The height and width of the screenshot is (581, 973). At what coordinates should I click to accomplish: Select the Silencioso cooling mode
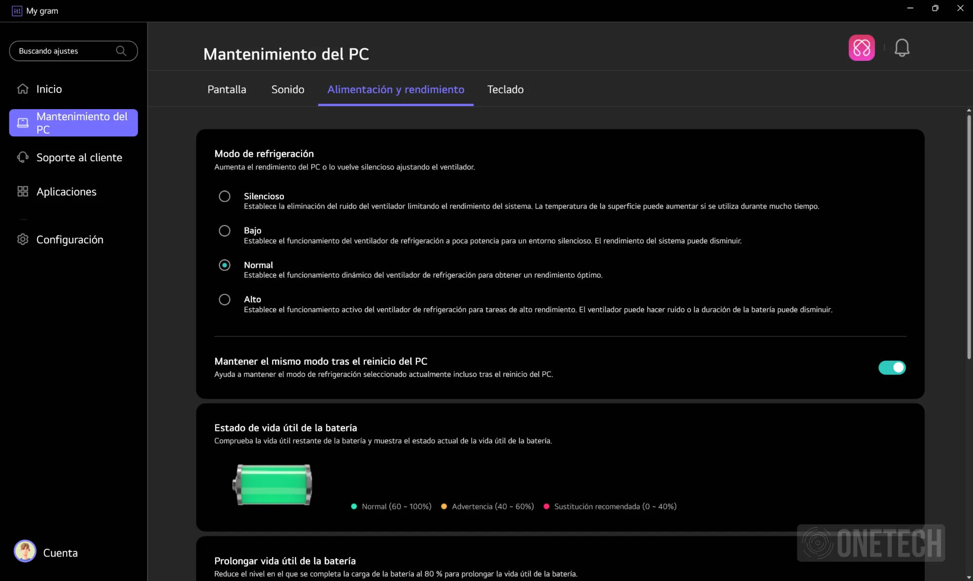tap(225, 196)
